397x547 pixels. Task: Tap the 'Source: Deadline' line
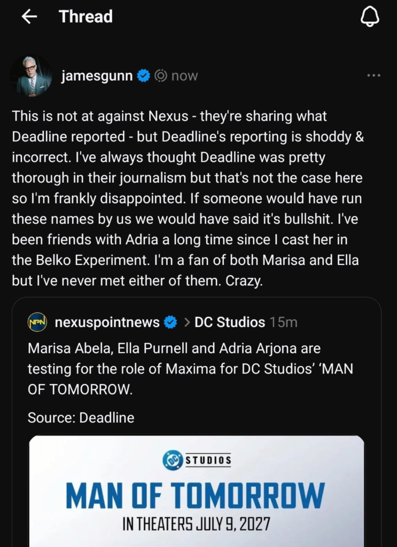81,418
